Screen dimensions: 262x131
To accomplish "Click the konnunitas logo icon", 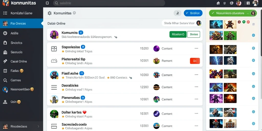I will 6,3.
